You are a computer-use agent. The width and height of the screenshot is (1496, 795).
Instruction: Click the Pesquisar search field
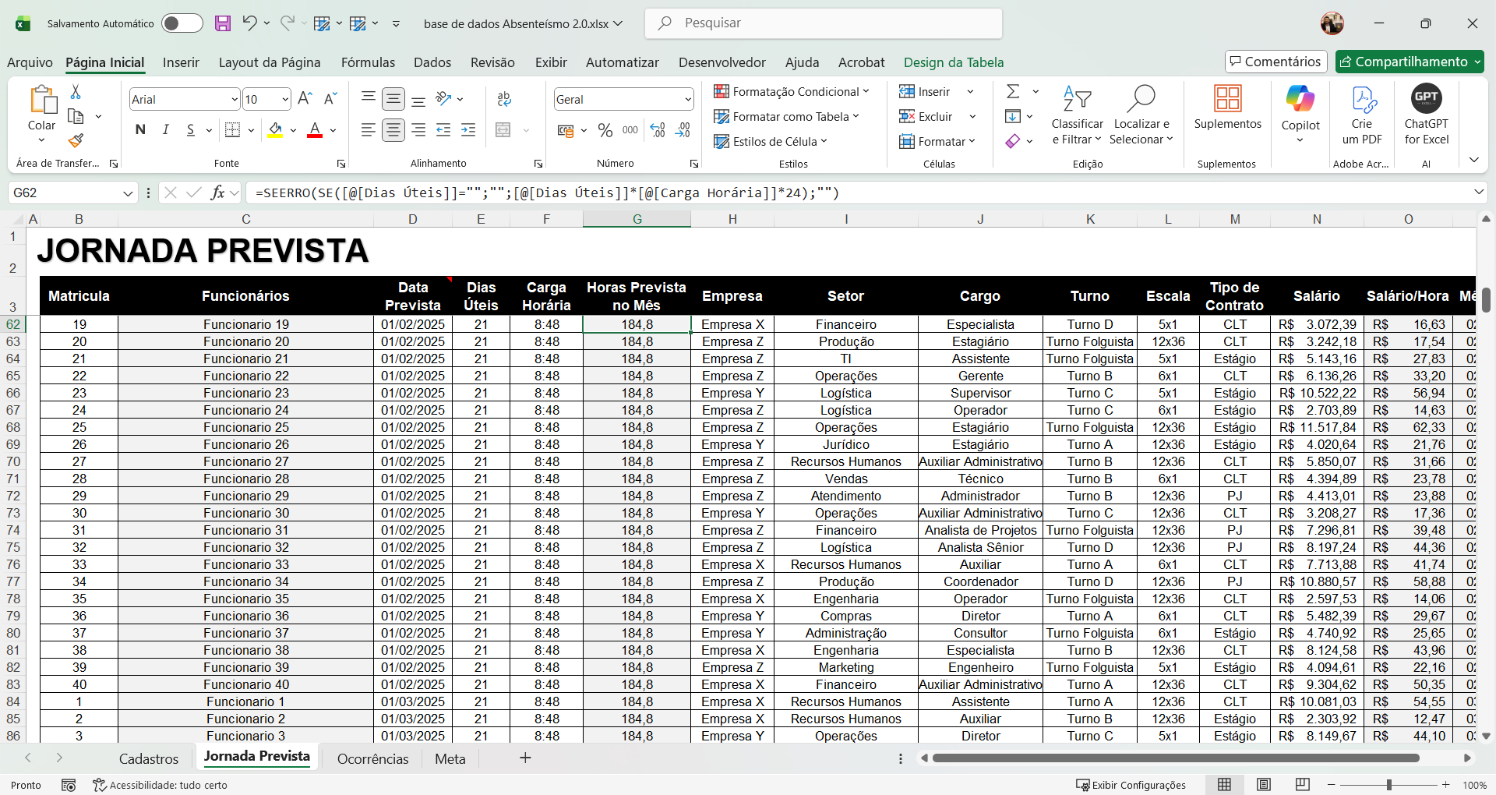[x=824, y=23]
